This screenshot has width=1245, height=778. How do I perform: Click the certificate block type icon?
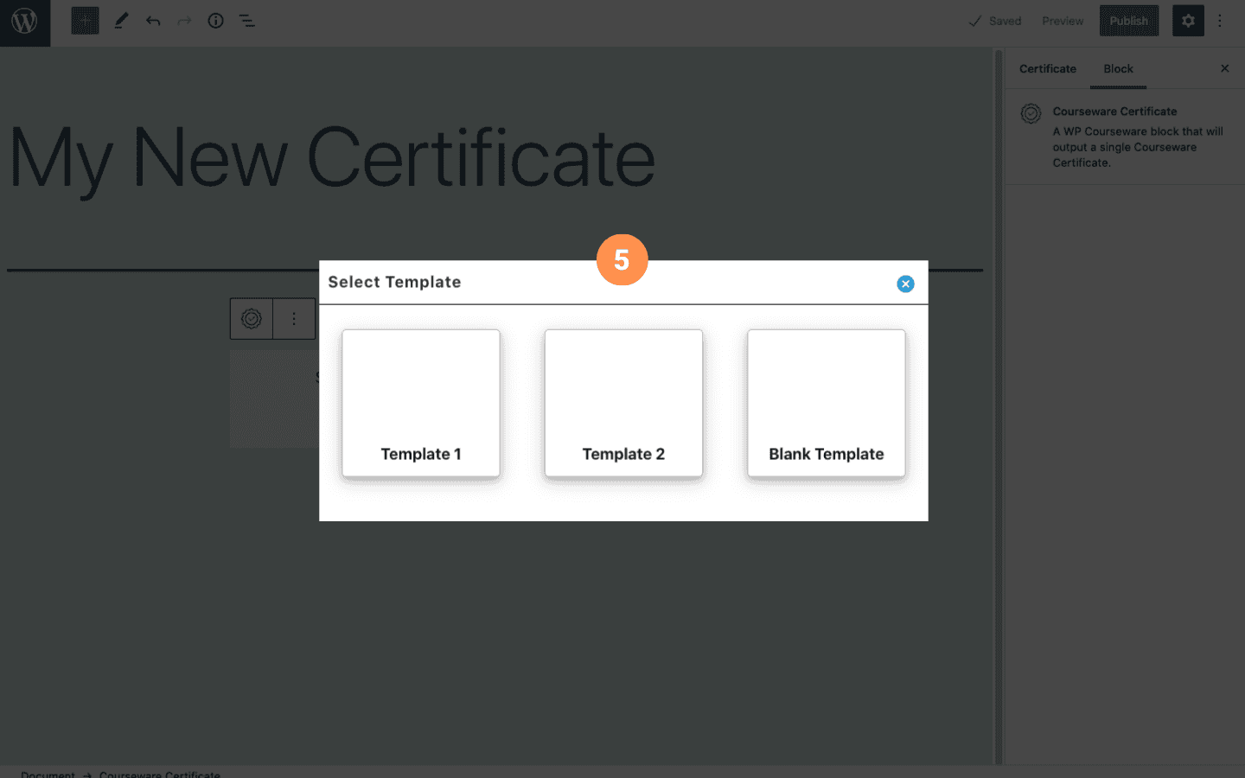[252, 319]
